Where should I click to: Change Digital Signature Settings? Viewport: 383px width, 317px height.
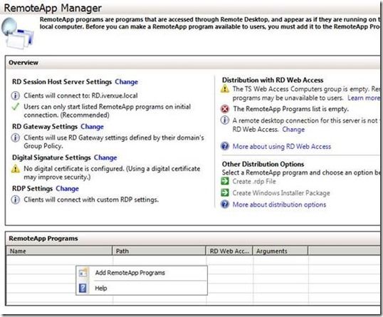[x=105, y=157]
